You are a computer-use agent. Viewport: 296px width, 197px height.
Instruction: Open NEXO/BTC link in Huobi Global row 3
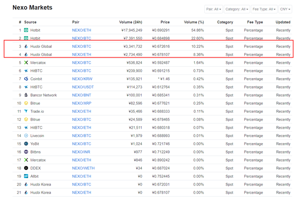[x=81, y=46]
